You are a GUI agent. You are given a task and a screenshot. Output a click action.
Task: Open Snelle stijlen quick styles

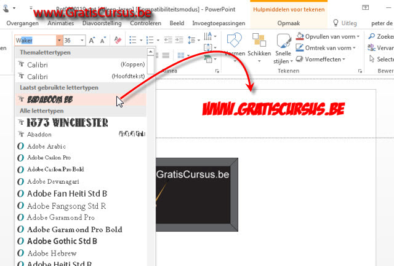point(283,48)
